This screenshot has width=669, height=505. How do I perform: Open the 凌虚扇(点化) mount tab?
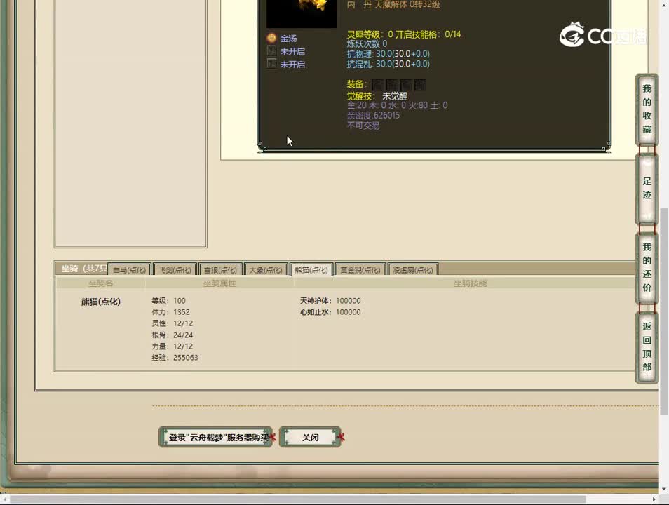coord(412,270)
